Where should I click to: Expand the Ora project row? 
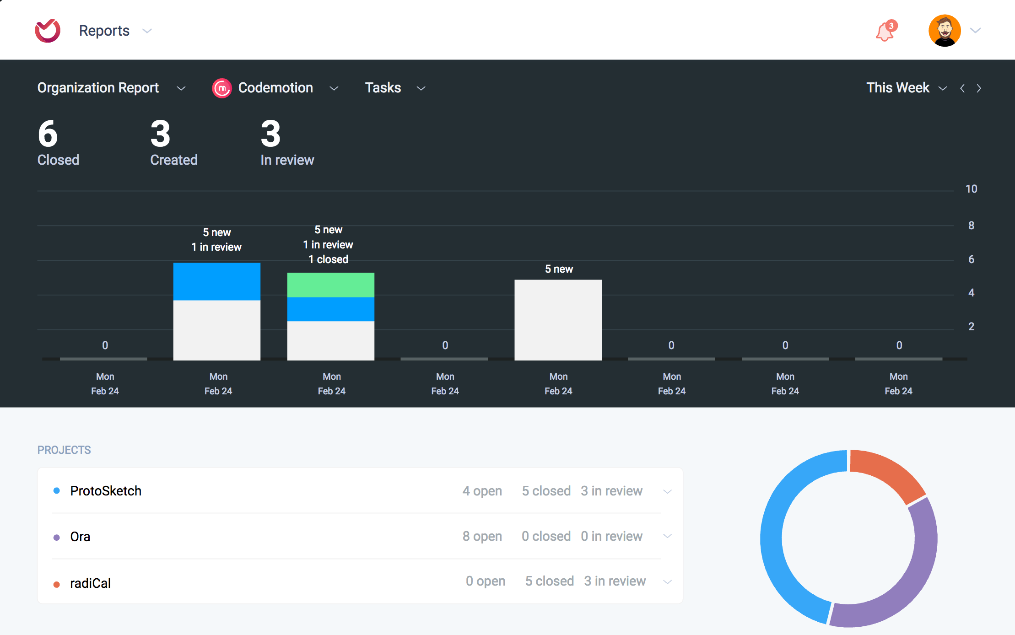coord(667,536)
